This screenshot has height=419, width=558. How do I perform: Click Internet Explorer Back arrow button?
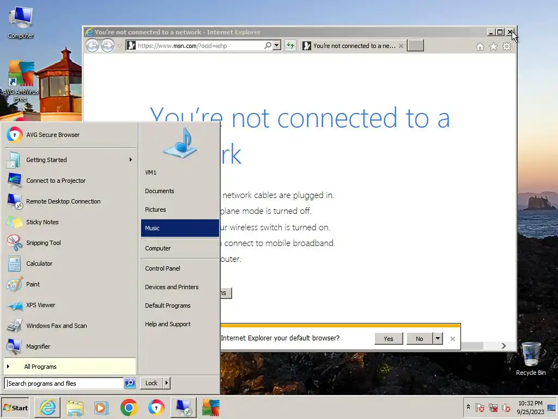pyautogui.click(x=92, y=46)
